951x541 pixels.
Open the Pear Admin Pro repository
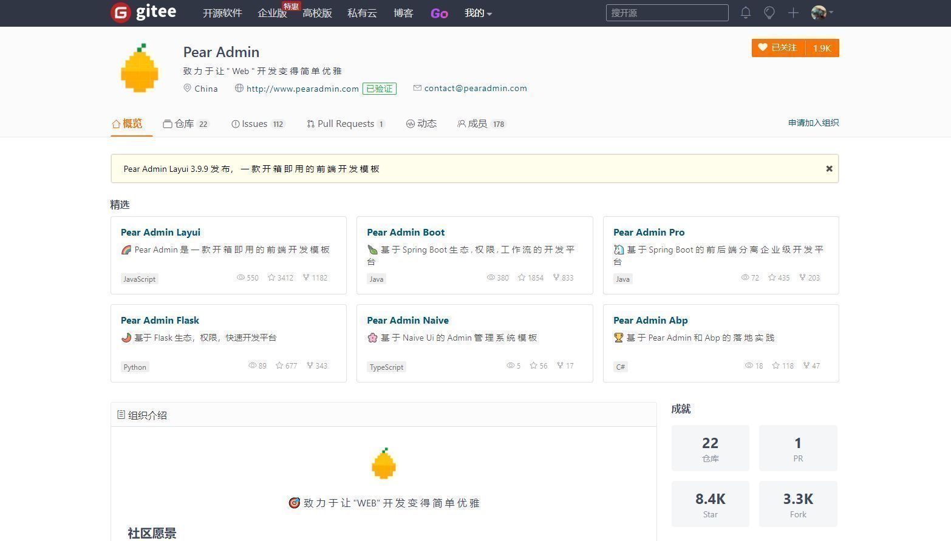(x=649, y=232)
